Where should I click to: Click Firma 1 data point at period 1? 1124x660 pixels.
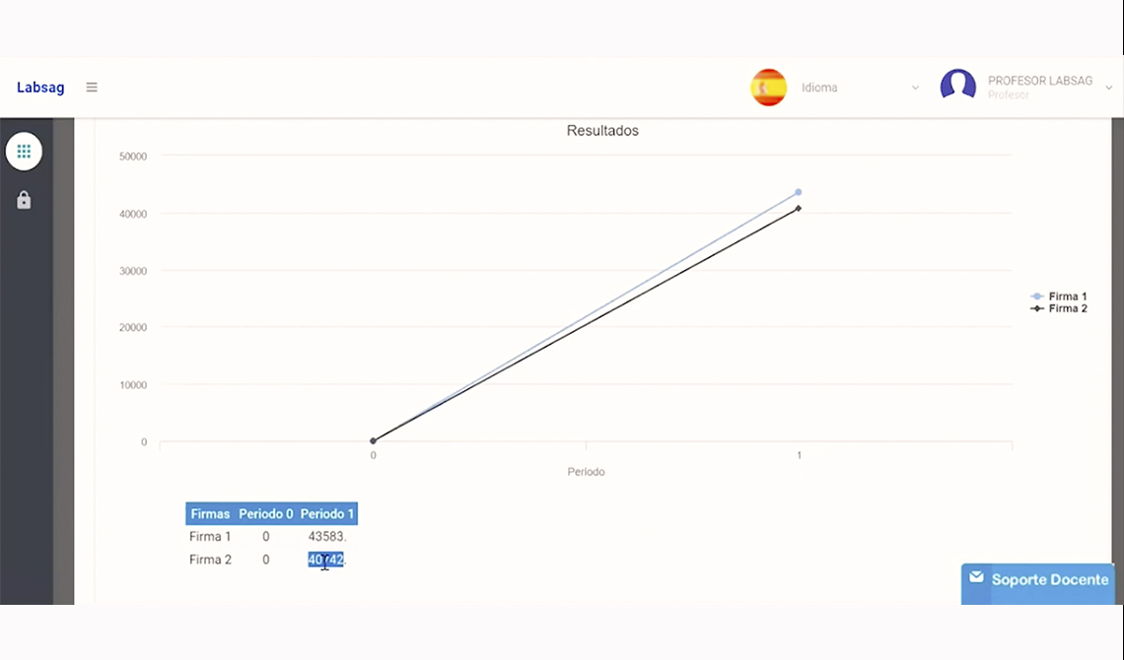798,192
